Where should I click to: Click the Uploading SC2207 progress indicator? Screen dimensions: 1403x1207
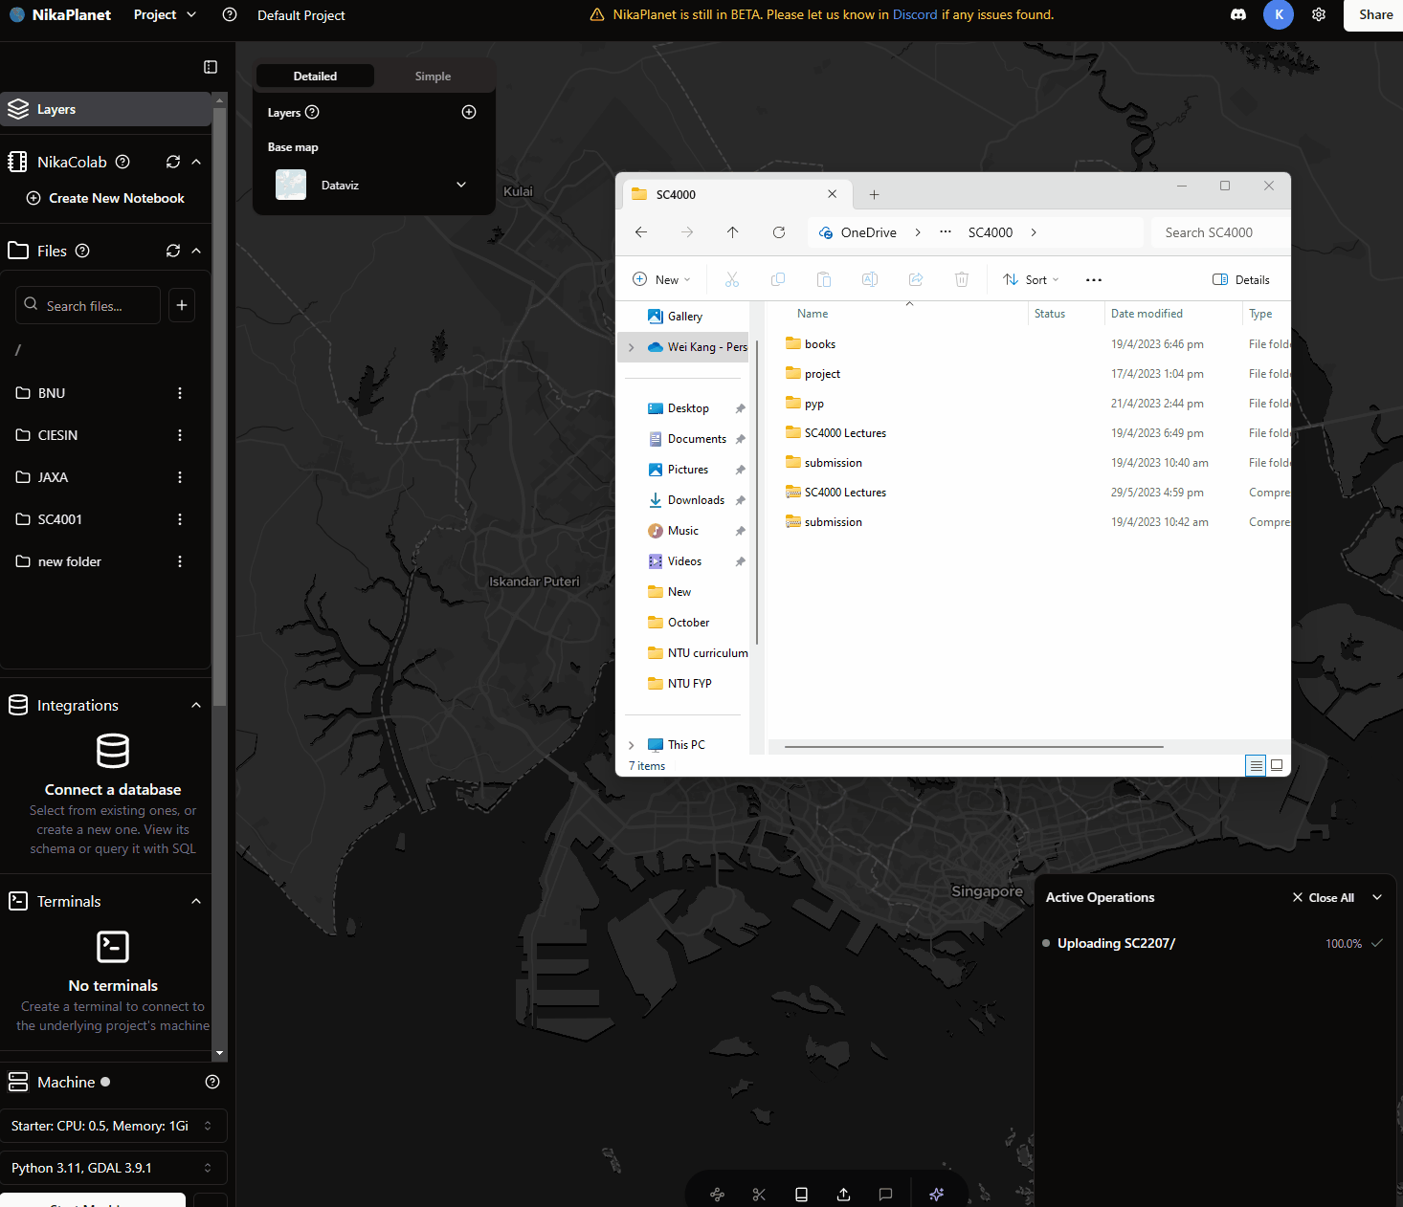tap(1115, 943)
